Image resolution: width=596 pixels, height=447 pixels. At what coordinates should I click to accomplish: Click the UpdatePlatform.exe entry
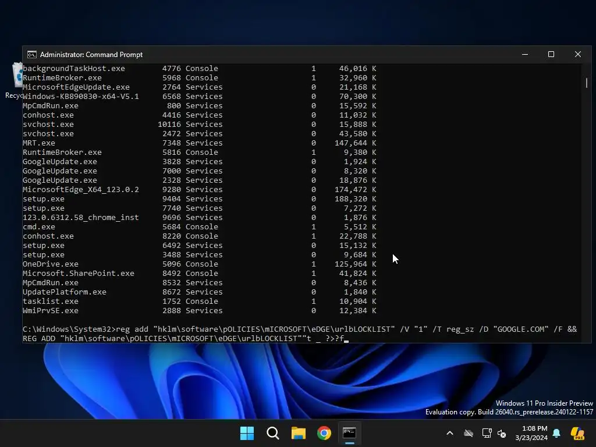65,292
